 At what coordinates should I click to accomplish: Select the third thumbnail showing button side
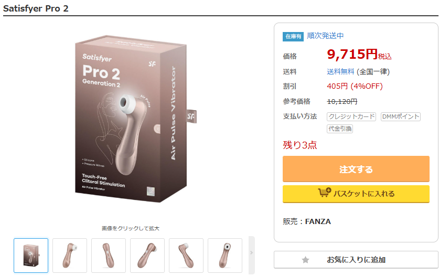tap(109, 256)
